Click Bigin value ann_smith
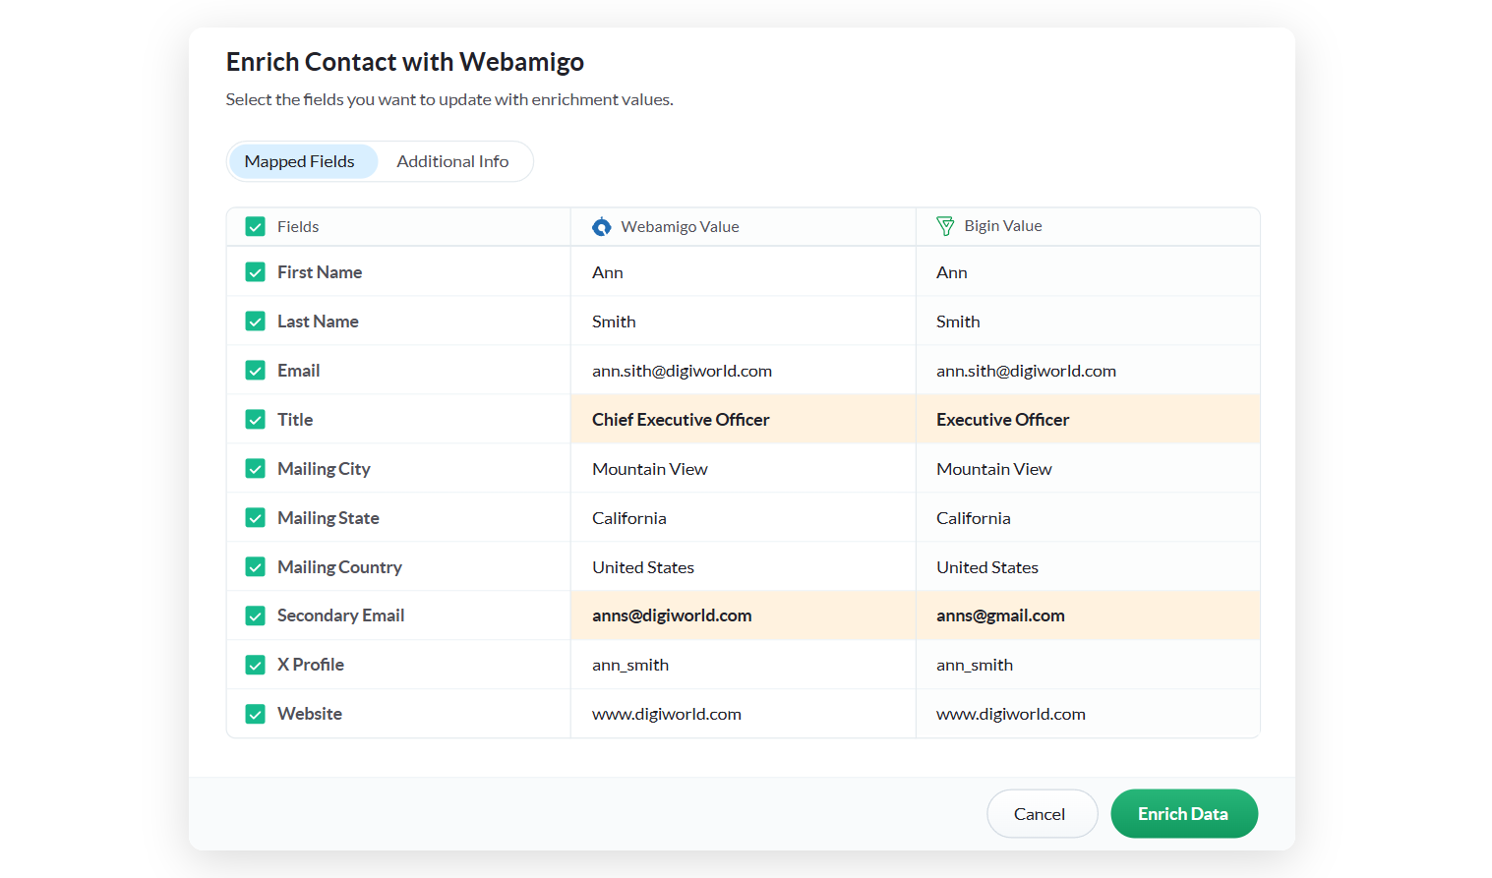This screenshot has height=878, width=1492. pyautogui.click(x=975, y=666)
